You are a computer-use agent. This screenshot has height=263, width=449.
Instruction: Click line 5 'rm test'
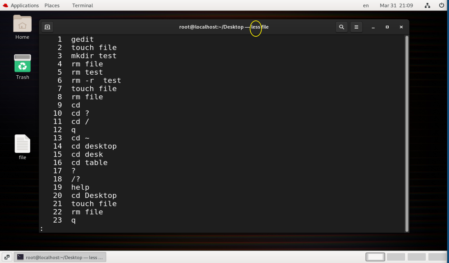click(x=87, y=72)
